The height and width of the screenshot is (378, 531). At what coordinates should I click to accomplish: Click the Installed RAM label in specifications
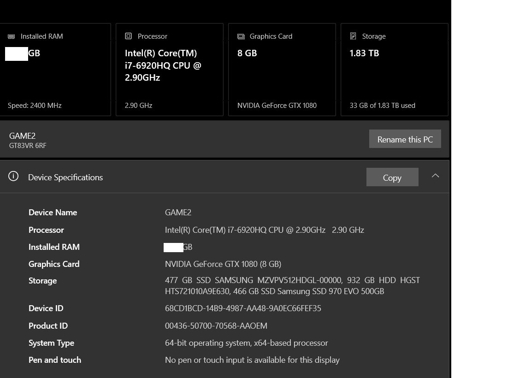tap(54, 247)
